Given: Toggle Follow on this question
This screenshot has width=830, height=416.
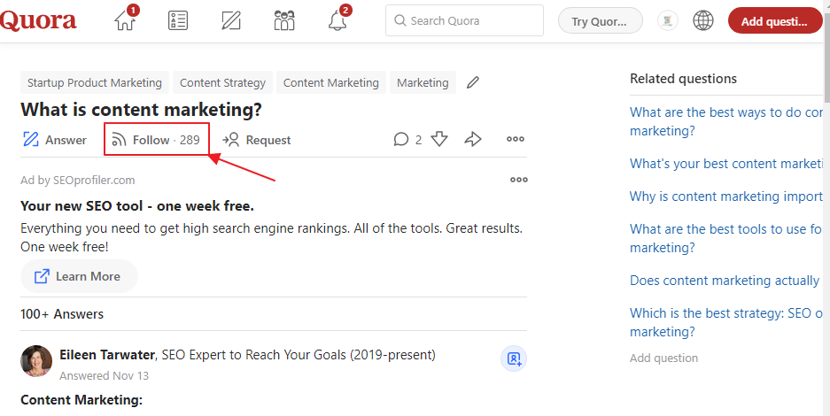Looking at the screenshot, I should point(156,140).
